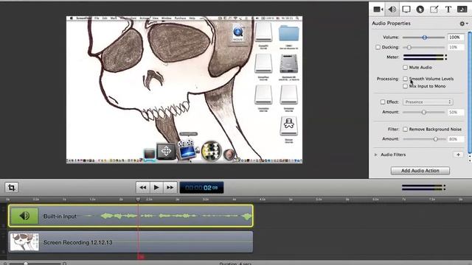Enable Remove Background Noise

[405, 130]
